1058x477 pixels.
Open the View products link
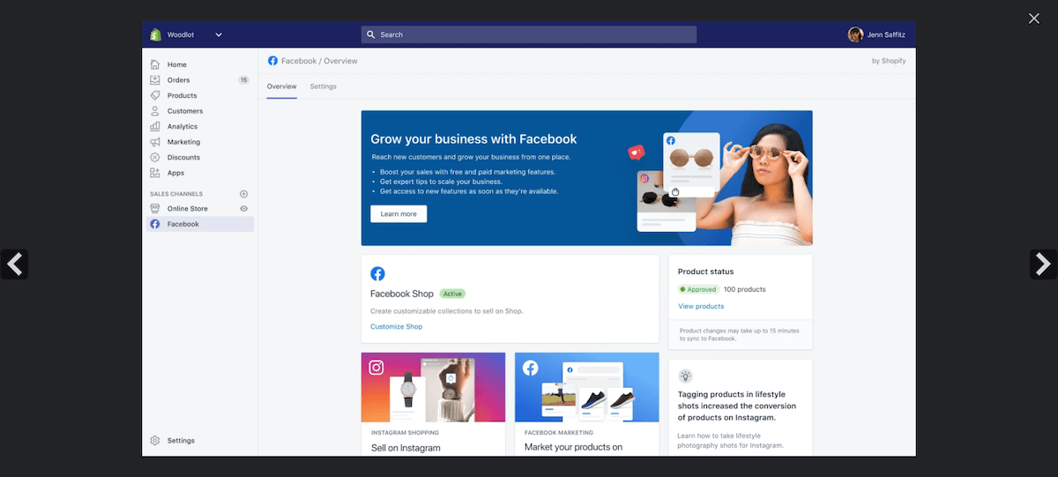pyautogui.click(x=701, y=306)
